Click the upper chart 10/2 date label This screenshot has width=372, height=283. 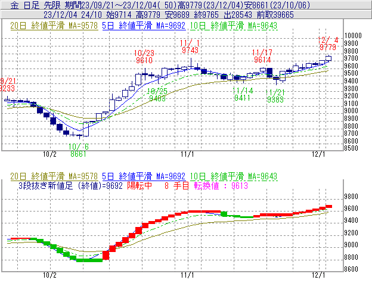pyautogui.click(x=49, y=154)
